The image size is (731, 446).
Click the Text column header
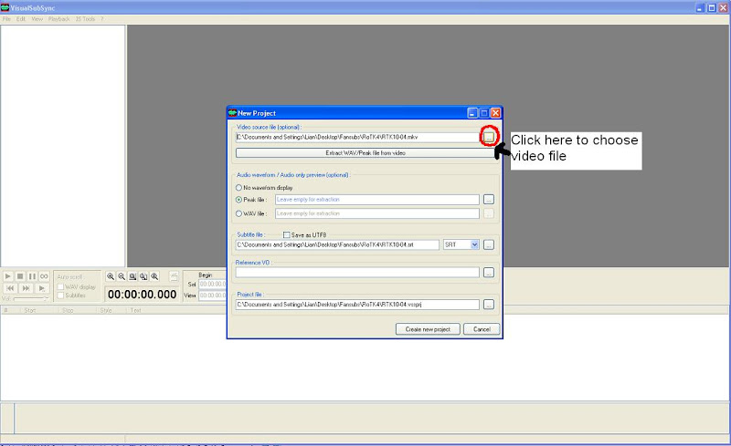pyautogui.click(x=135, y=310)
